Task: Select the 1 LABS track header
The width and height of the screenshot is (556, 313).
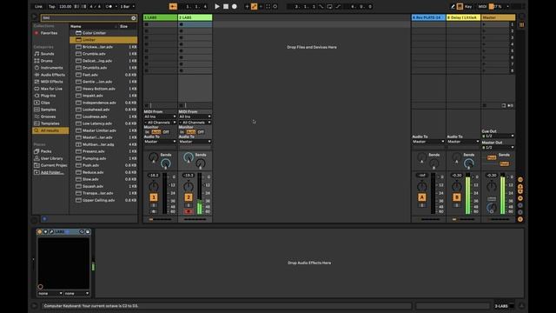Action: tap(160, 17)
